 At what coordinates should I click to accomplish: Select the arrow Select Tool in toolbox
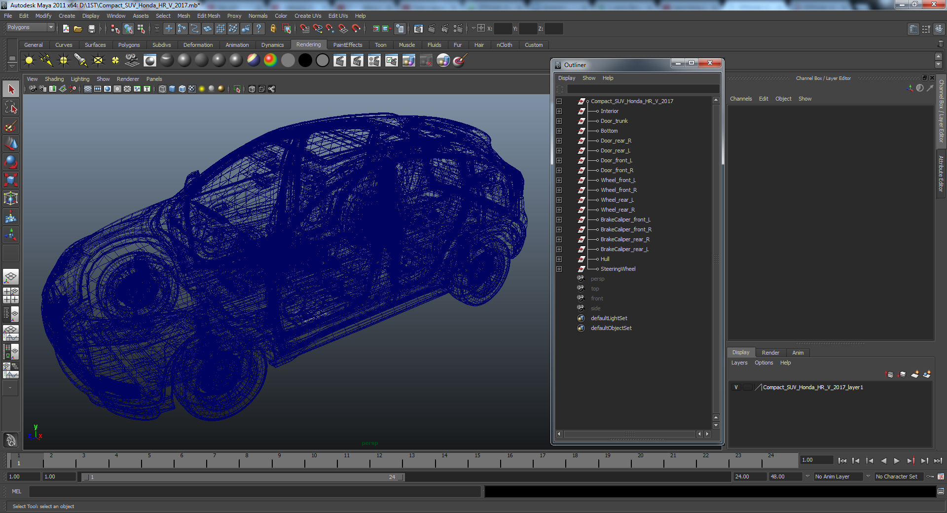coord(11,89)
